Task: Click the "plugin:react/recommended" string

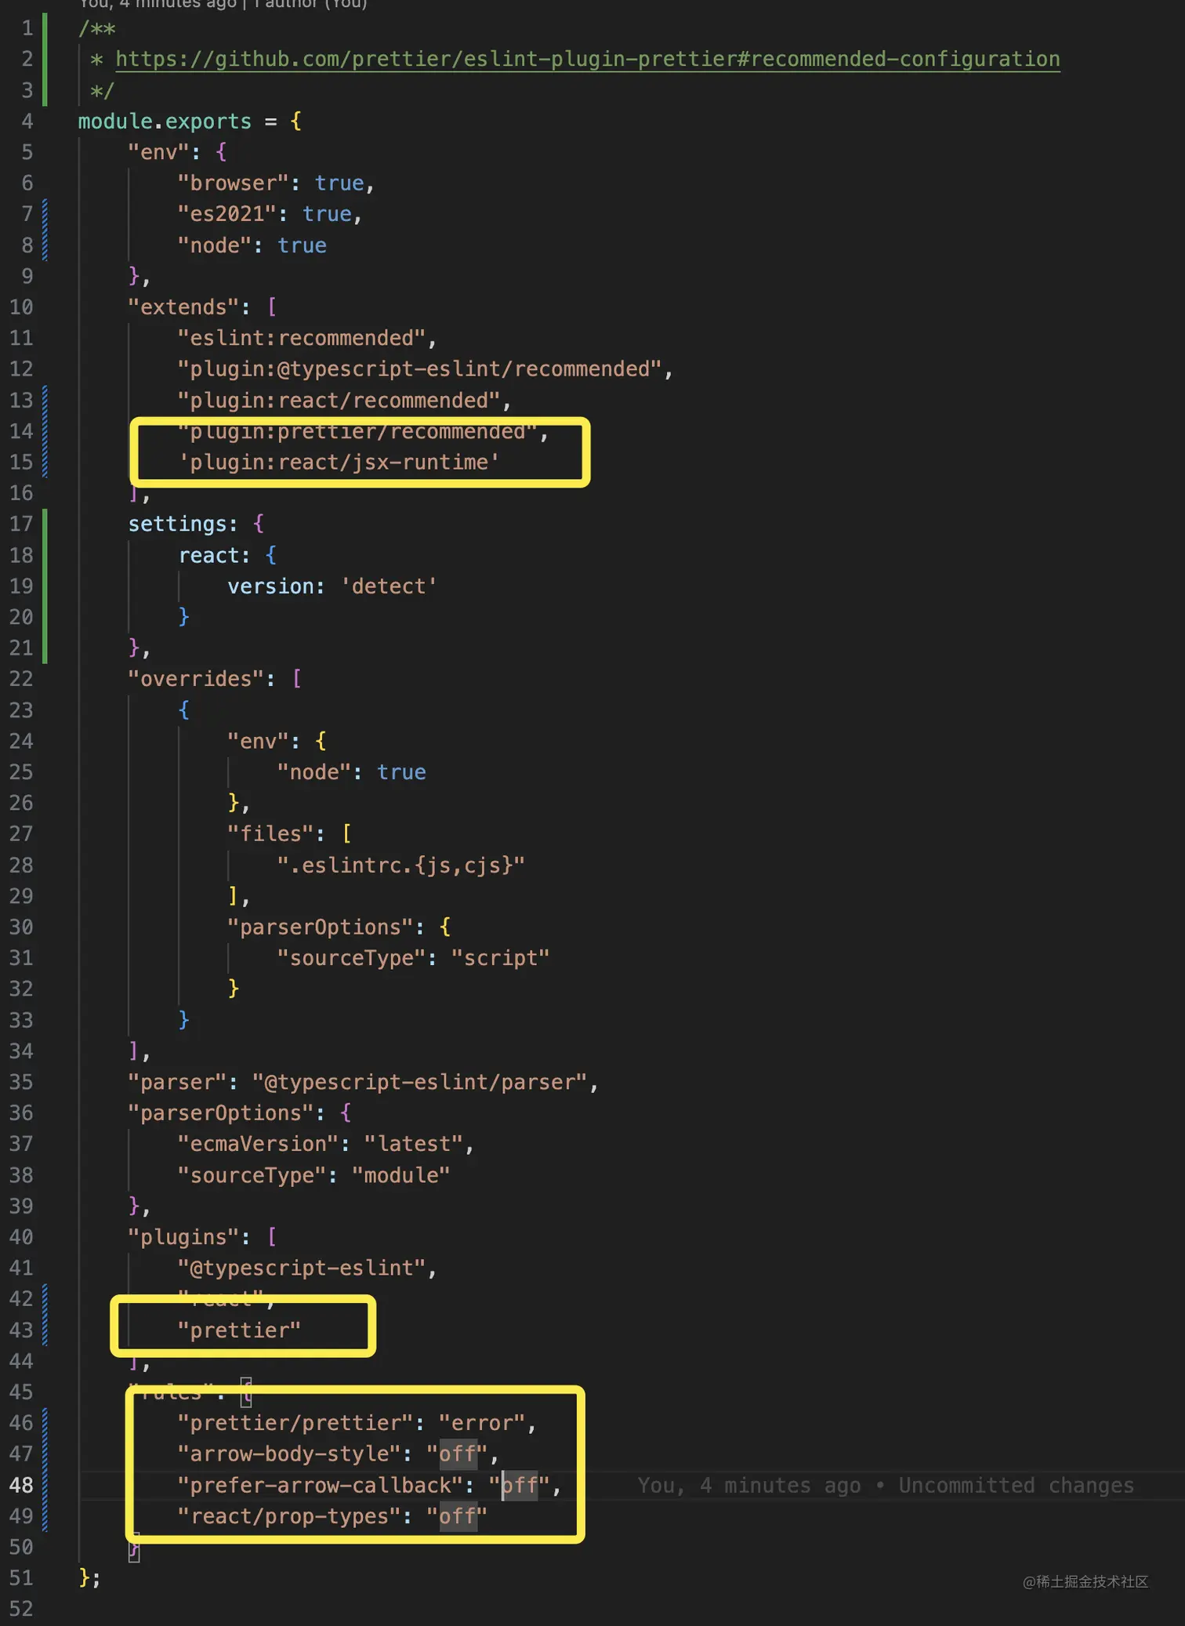Action: [339, 401]
